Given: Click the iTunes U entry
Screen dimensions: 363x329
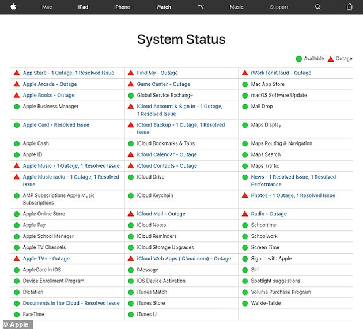Looking at the screenshot, I should click(x=146, y=314).
